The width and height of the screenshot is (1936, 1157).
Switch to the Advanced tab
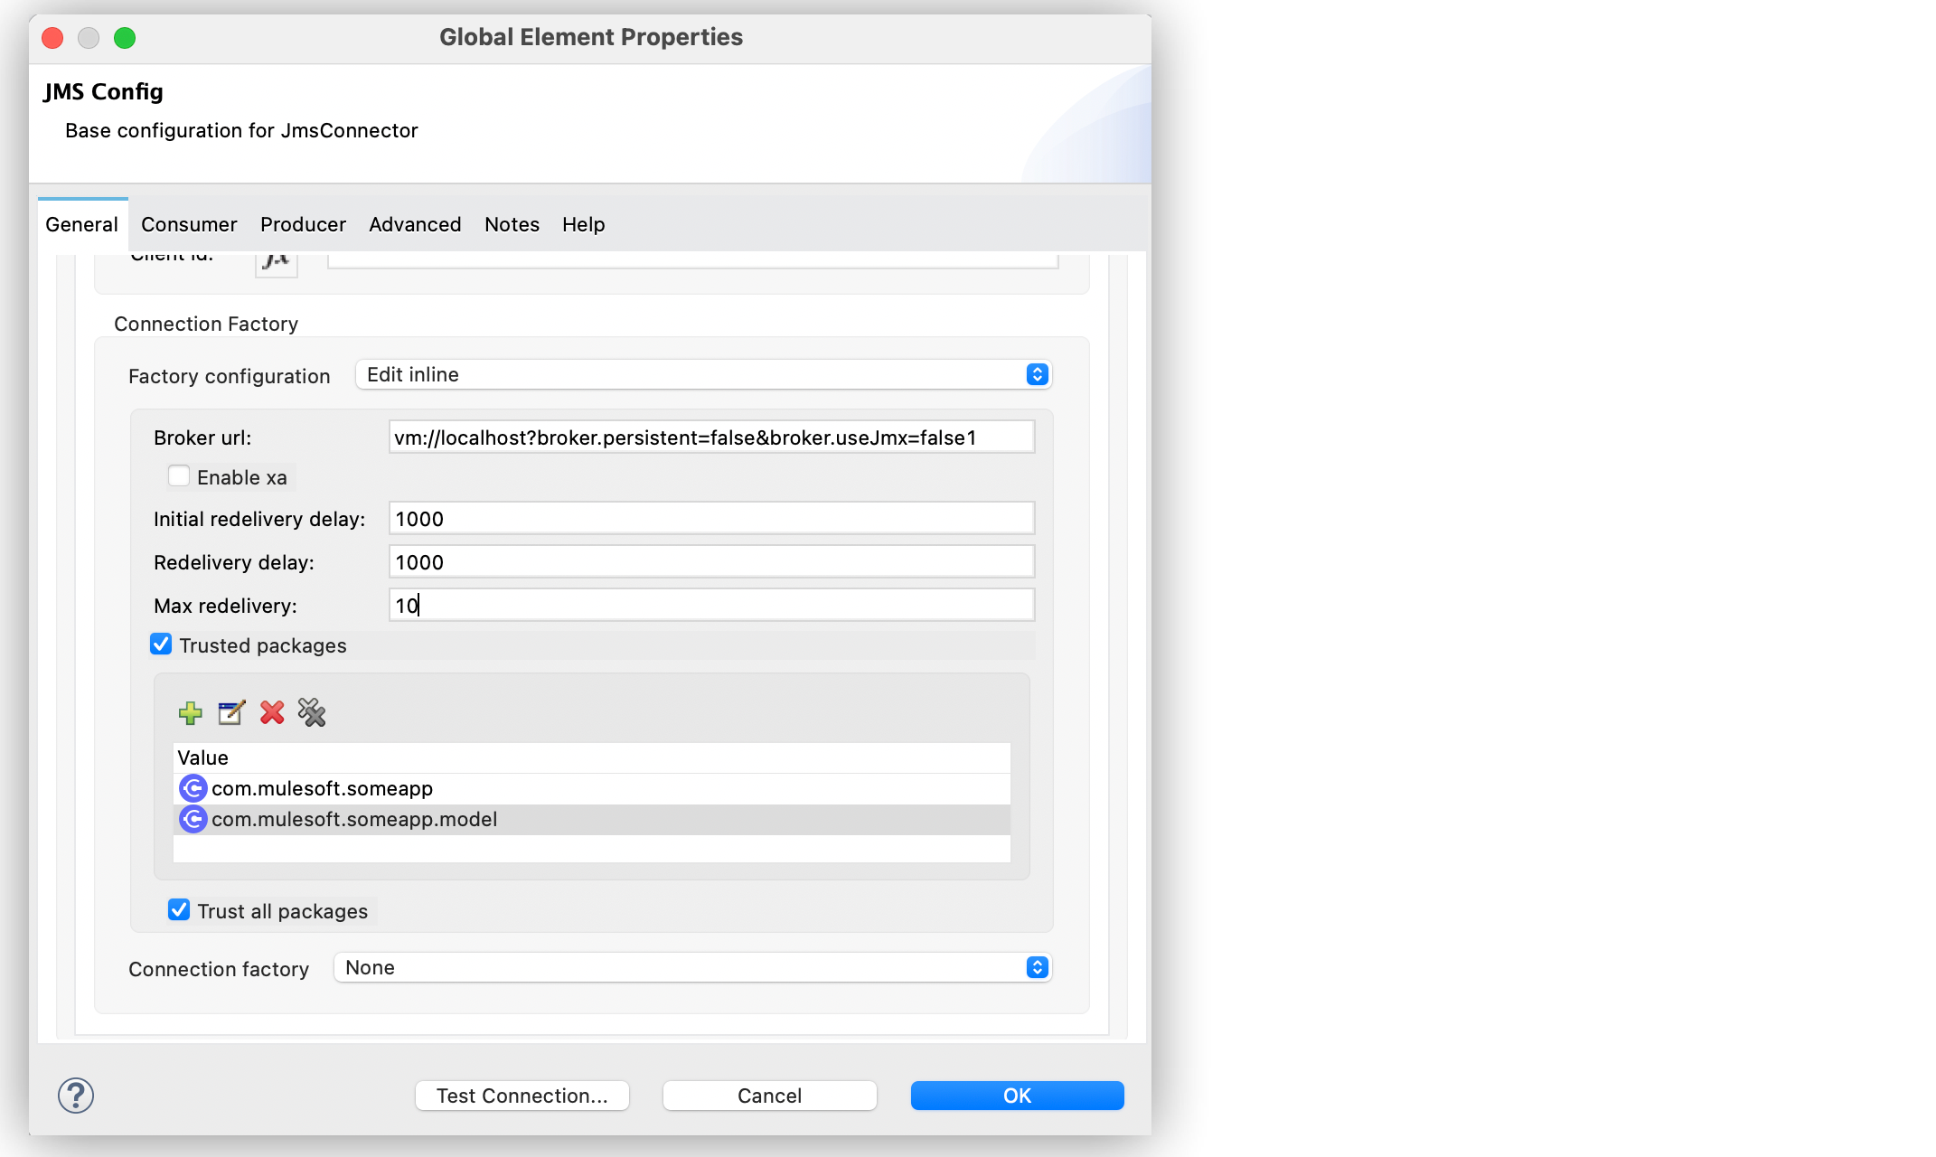click(x=414, y=224)
